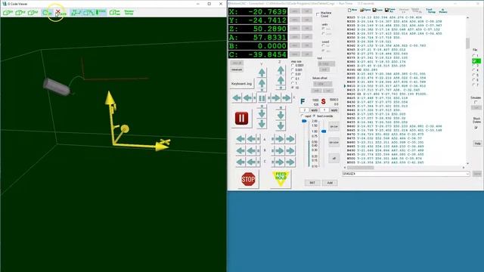The image size is (484, 272).
Task: Jog B axis fast right arrow
Action: click(290, 151)
